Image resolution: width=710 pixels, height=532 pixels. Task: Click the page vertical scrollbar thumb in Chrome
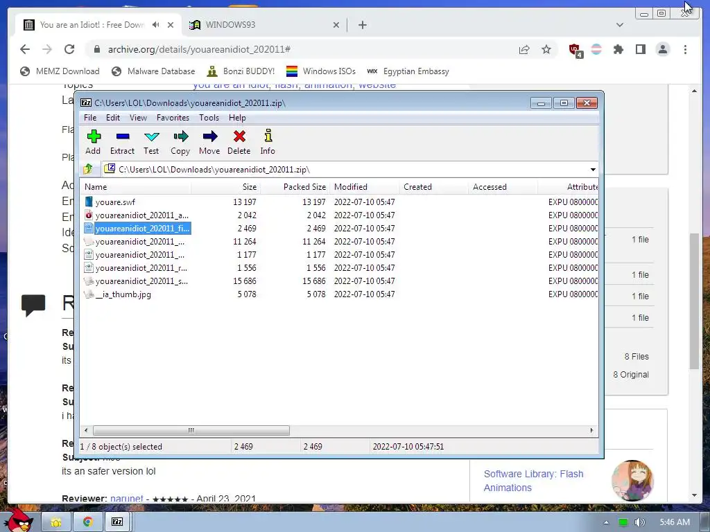(x=694, y=301)
